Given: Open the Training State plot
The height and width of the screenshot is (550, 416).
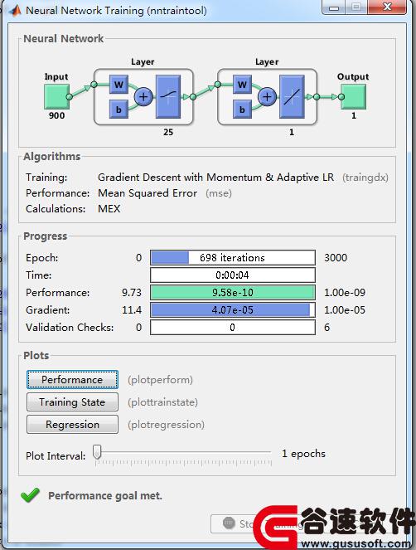Looking at the screenshot, I should [72, 402].
